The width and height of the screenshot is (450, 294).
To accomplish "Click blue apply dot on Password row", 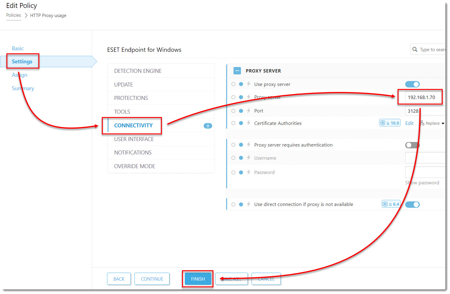I will tap(241, 172).
